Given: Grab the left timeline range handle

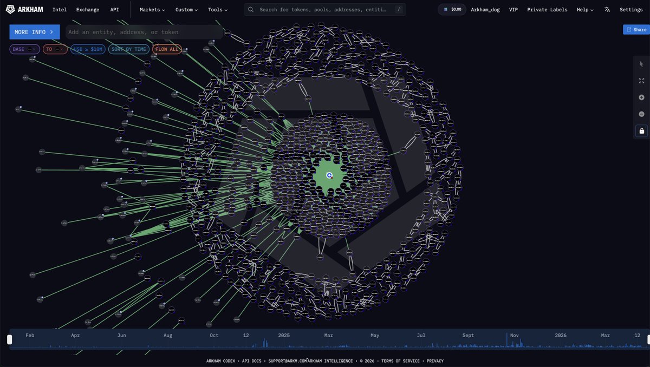Looking at the screenshot, I should coord(9,340).
